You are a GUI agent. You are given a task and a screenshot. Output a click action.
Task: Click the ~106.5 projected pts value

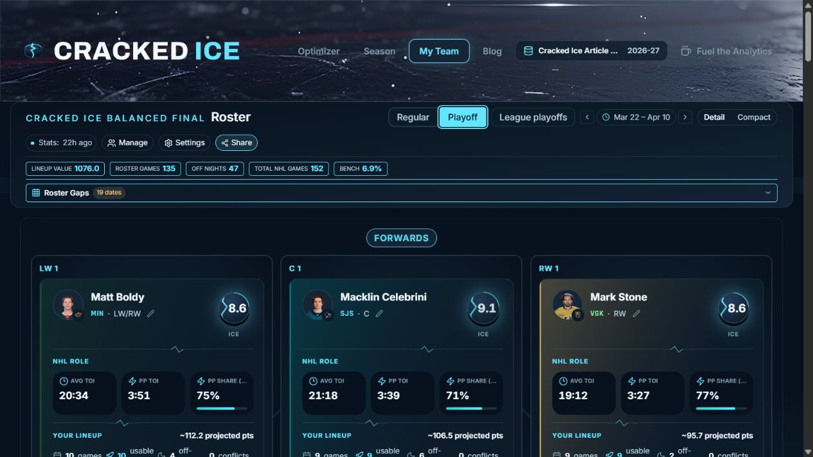pos(465,436)
